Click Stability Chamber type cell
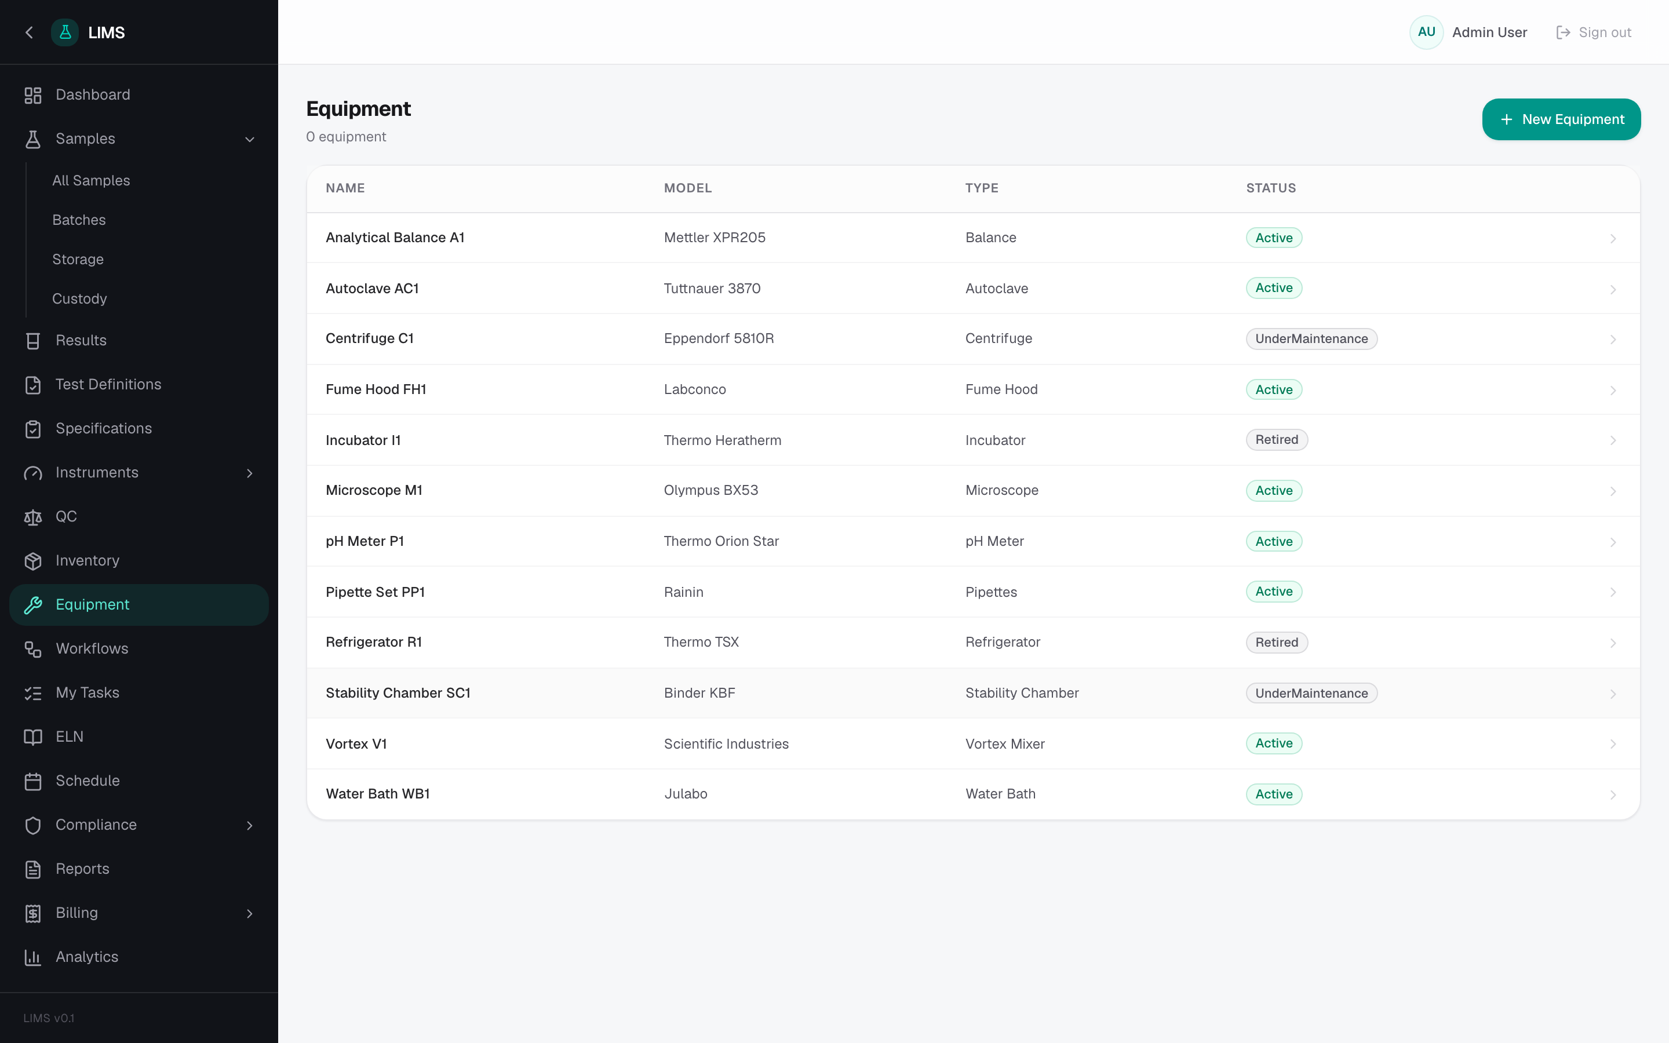Screen dimensions: 1669x1043 1022,693
